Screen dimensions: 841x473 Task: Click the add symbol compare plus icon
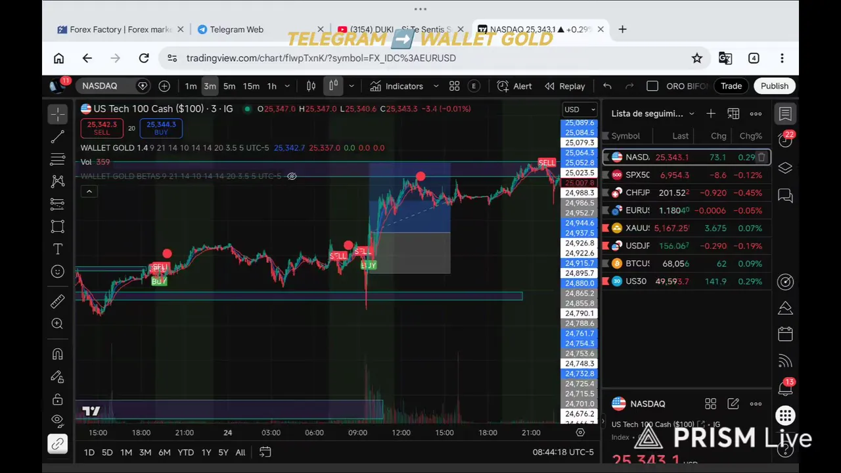point(164,86)
